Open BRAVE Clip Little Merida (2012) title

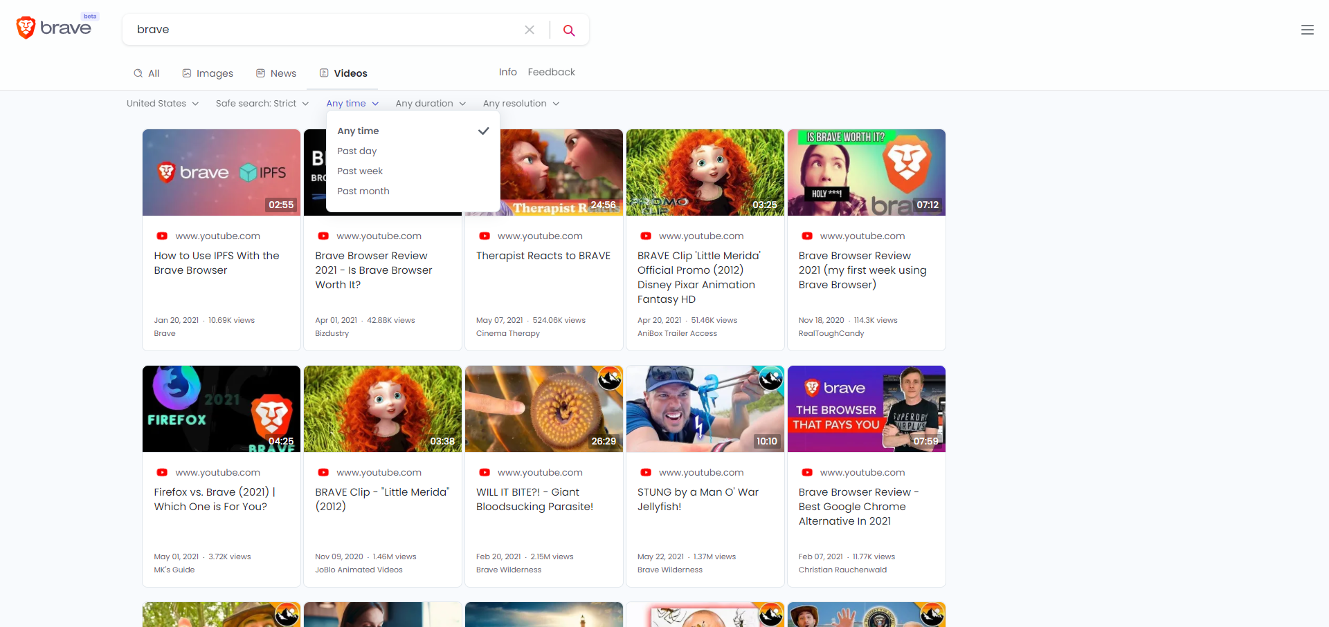coord(382,499)
